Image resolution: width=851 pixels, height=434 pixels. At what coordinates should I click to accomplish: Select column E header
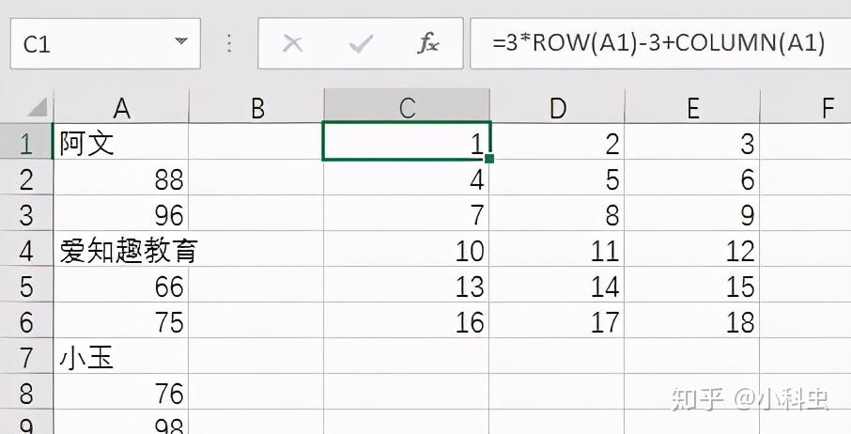[x=692, y=107]
